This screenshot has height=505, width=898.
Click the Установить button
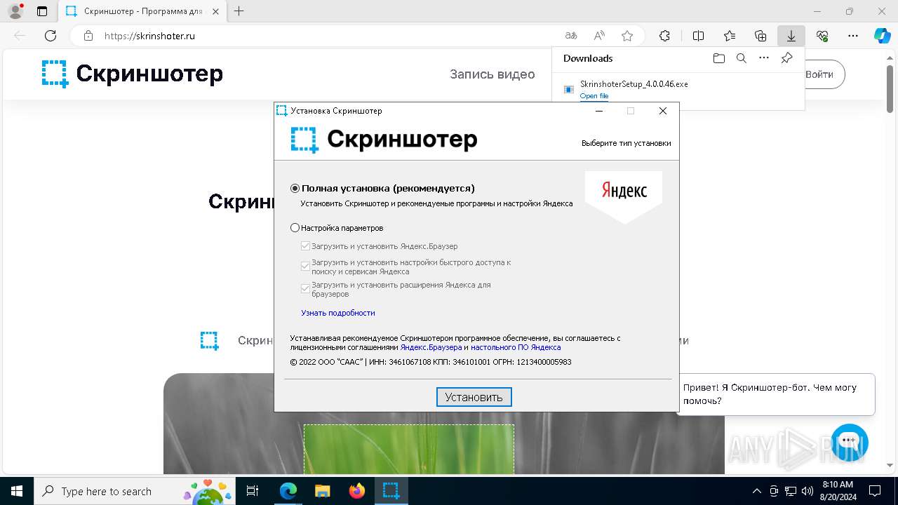474,397
